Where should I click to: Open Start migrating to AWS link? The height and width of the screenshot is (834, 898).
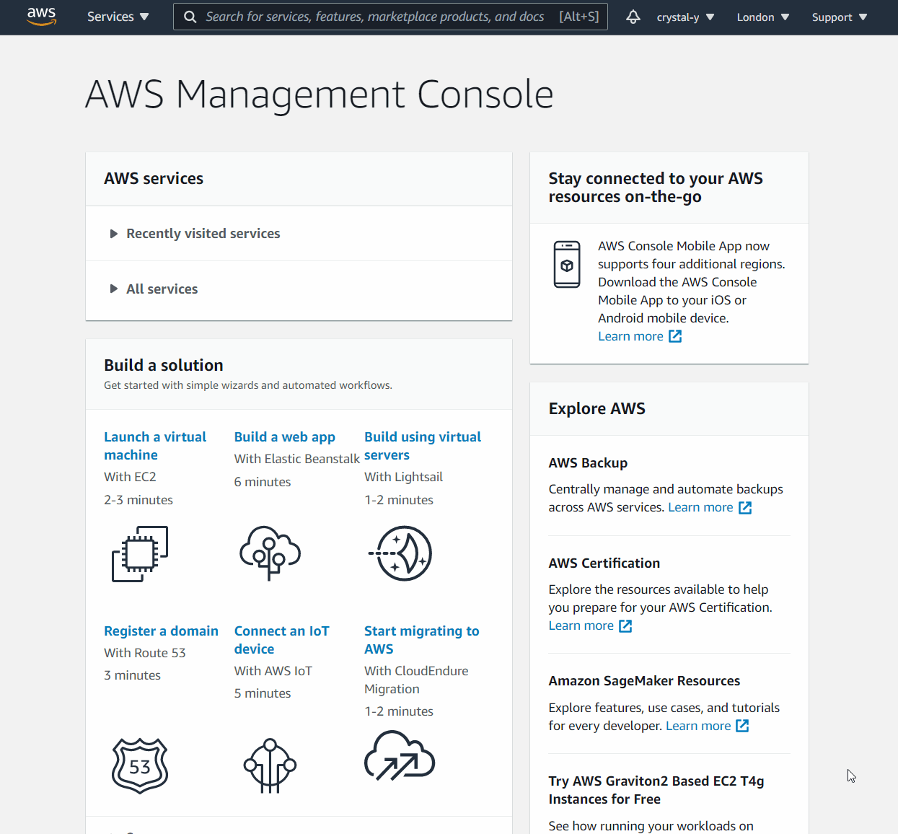coord(422,640)
